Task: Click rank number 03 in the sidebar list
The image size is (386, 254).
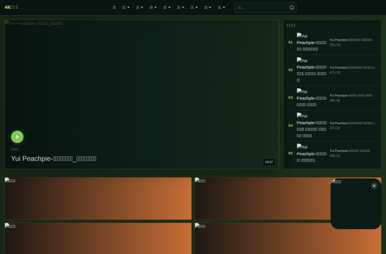Action: pyautogui.click(x=291, y=98)
